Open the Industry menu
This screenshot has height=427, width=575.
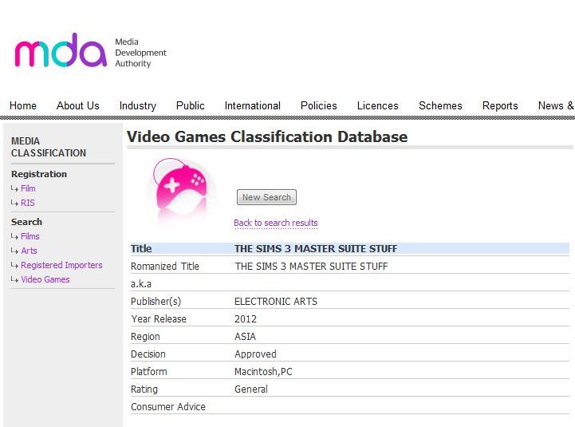point(138,105)
